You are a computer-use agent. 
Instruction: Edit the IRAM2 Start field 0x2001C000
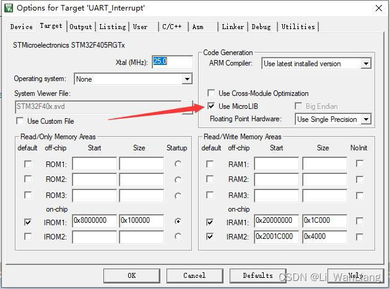pyautogui.click(x=276, y=237)
